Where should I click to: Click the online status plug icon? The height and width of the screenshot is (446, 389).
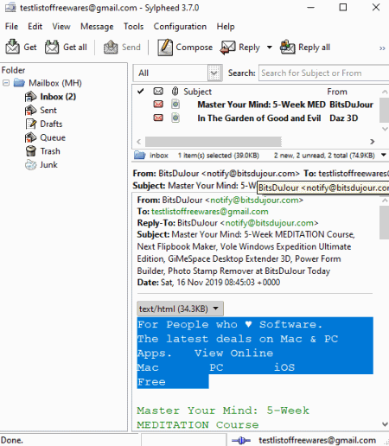pos(241,440)
